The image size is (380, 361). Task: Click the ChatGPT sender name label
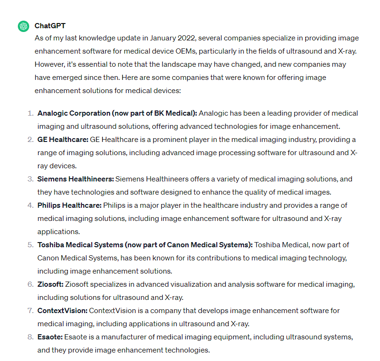[50, 25]
